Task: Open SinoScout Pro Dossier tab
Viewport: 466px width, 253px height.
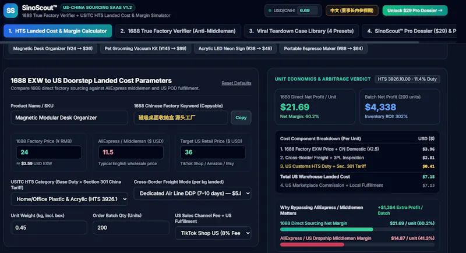Action: [409, 31]
